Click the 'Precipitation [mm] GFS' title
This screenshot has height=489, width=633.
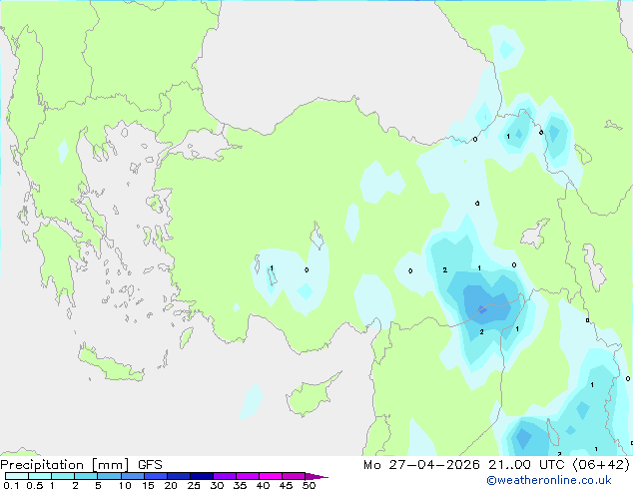pos(81,465)
